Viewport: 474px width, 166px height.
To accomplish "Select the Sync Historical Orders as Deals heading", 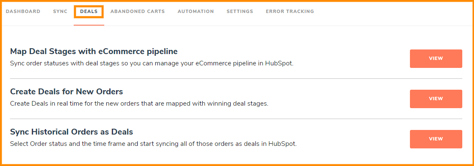I will (x=72, y=132).
